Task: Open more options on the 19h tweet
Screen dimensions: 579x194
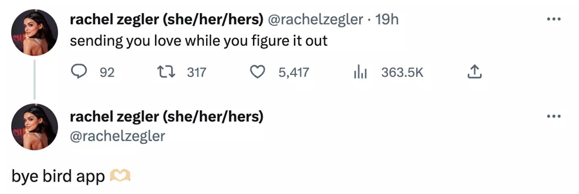Action: (554, 19)
